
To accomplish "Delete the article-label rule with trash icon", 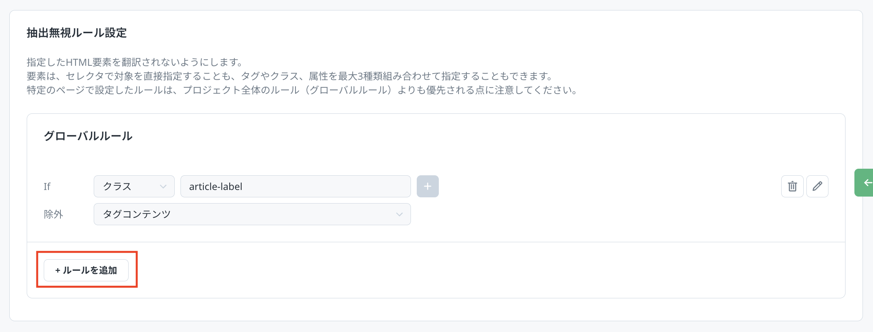I will click(792, 187).
